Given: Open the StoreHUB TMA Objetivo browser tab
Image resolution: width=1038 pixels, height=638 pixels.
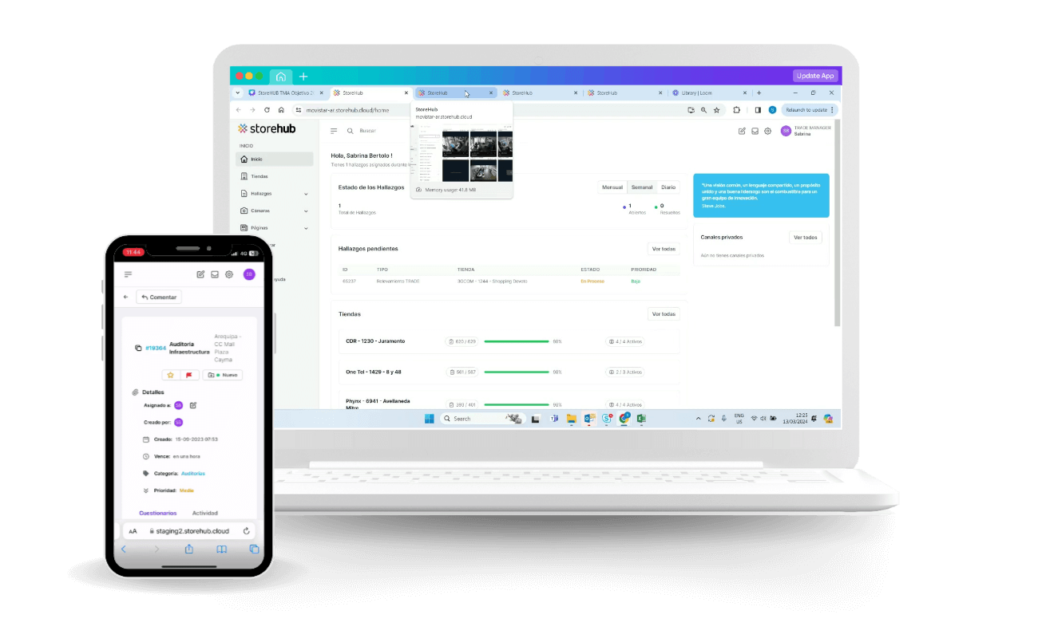Looking at the screenshot, I should click(x=286, y=93).
